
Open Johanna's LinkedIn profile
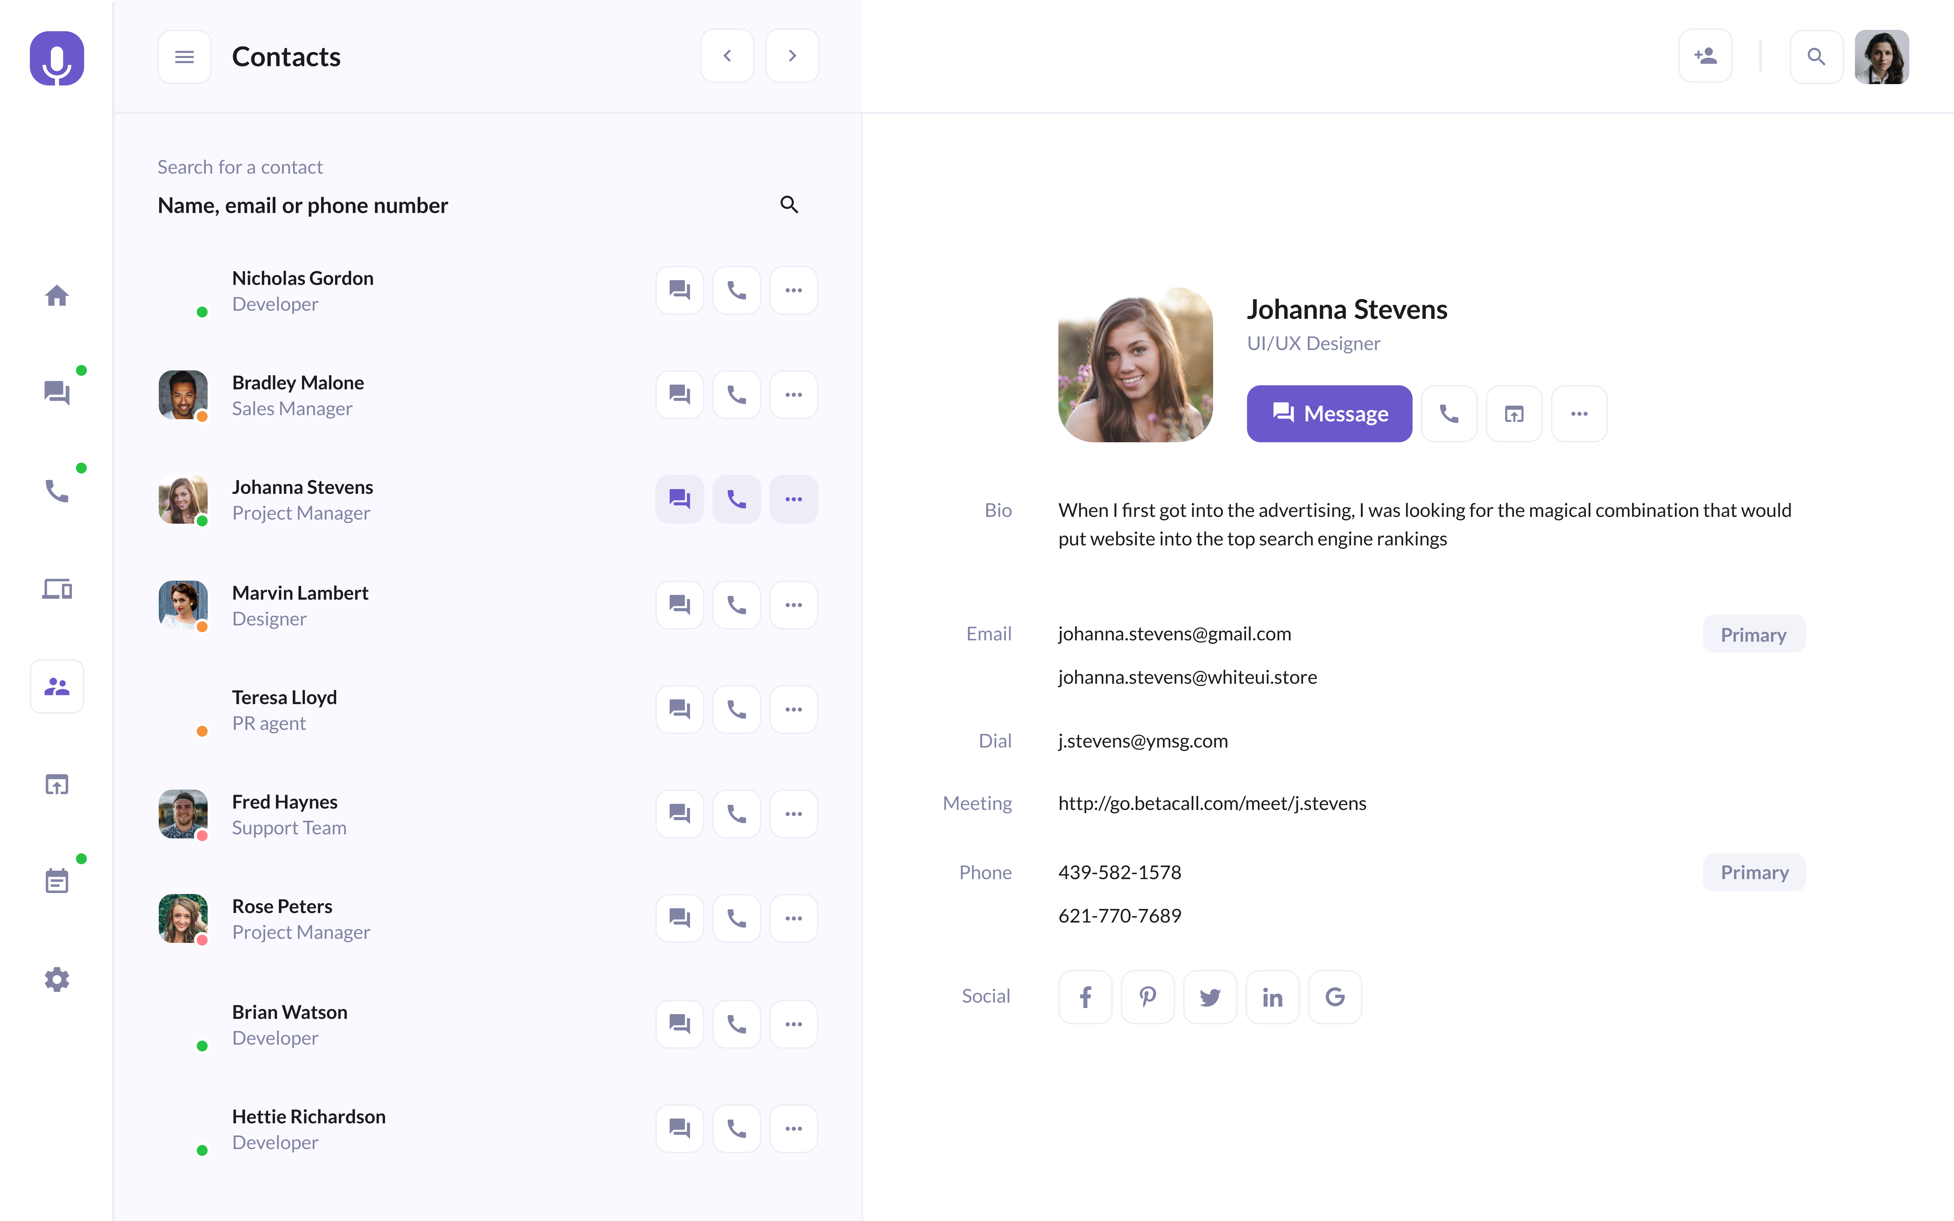pos(1272,996)
